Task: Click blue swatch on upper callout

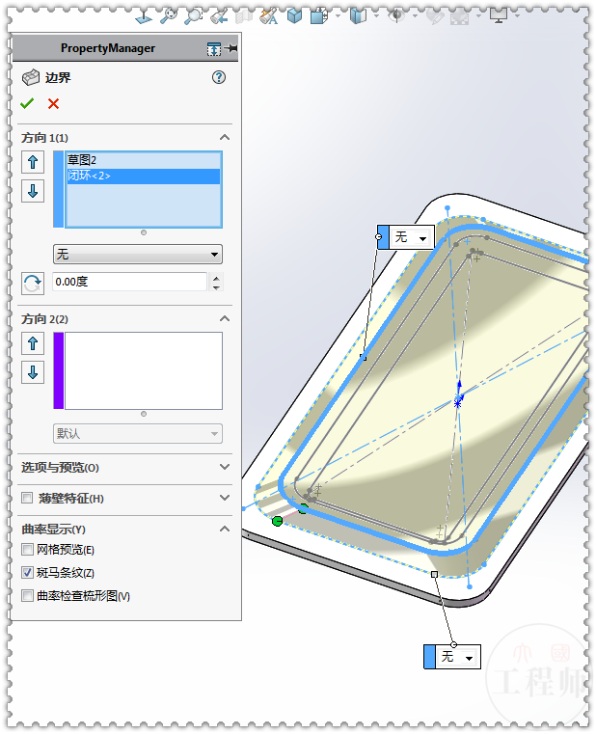Action: coord(384,237)
